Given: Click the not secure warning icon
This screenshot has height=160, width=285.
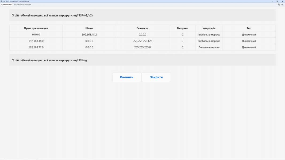Looking at the screenshot, I should pyautogui.click(x=2, y=5).
